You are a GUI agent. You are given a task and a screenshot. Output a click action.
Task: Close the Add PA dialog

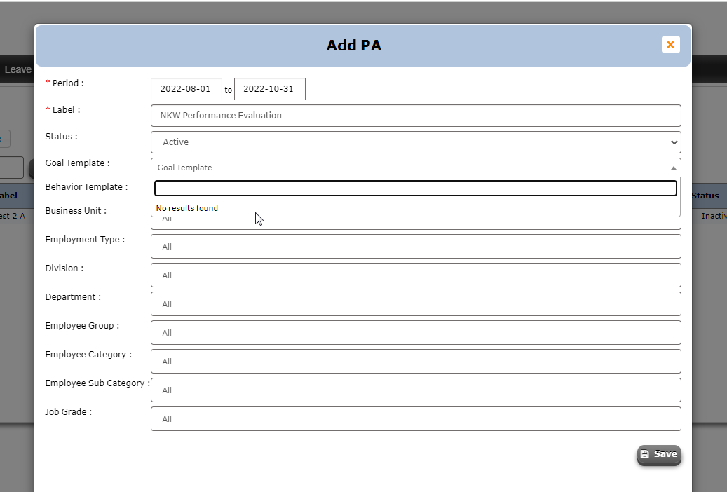coord(670,45)
